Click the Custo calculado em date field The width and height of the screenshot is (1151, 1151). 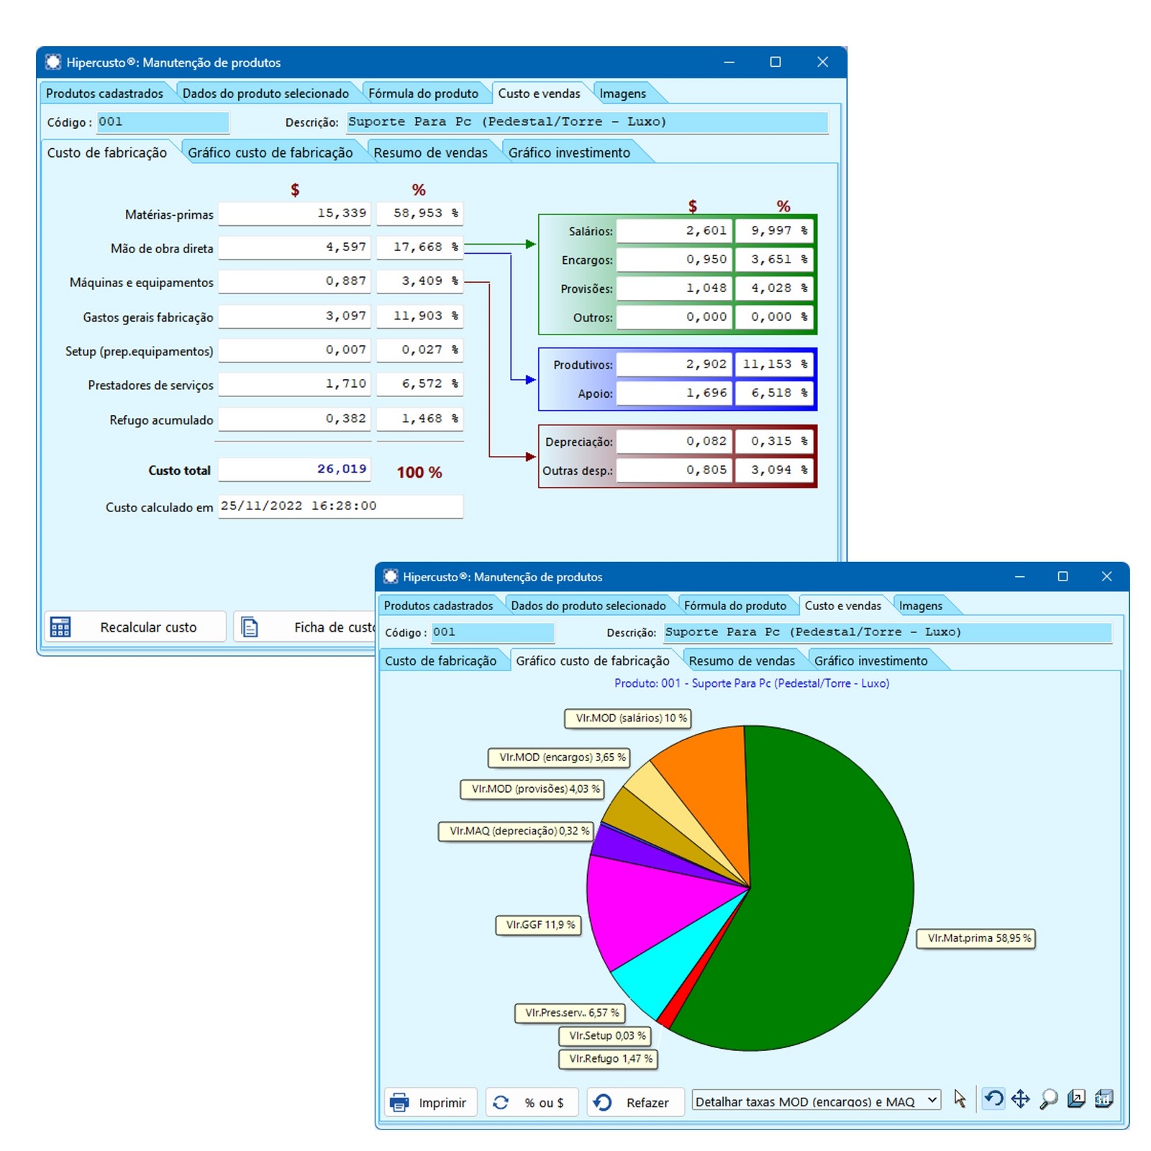pos(340,506)
